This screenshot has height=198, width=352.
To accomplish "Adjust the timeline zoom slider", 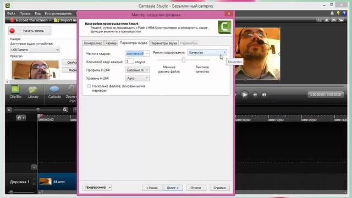I will coord(38,110).
